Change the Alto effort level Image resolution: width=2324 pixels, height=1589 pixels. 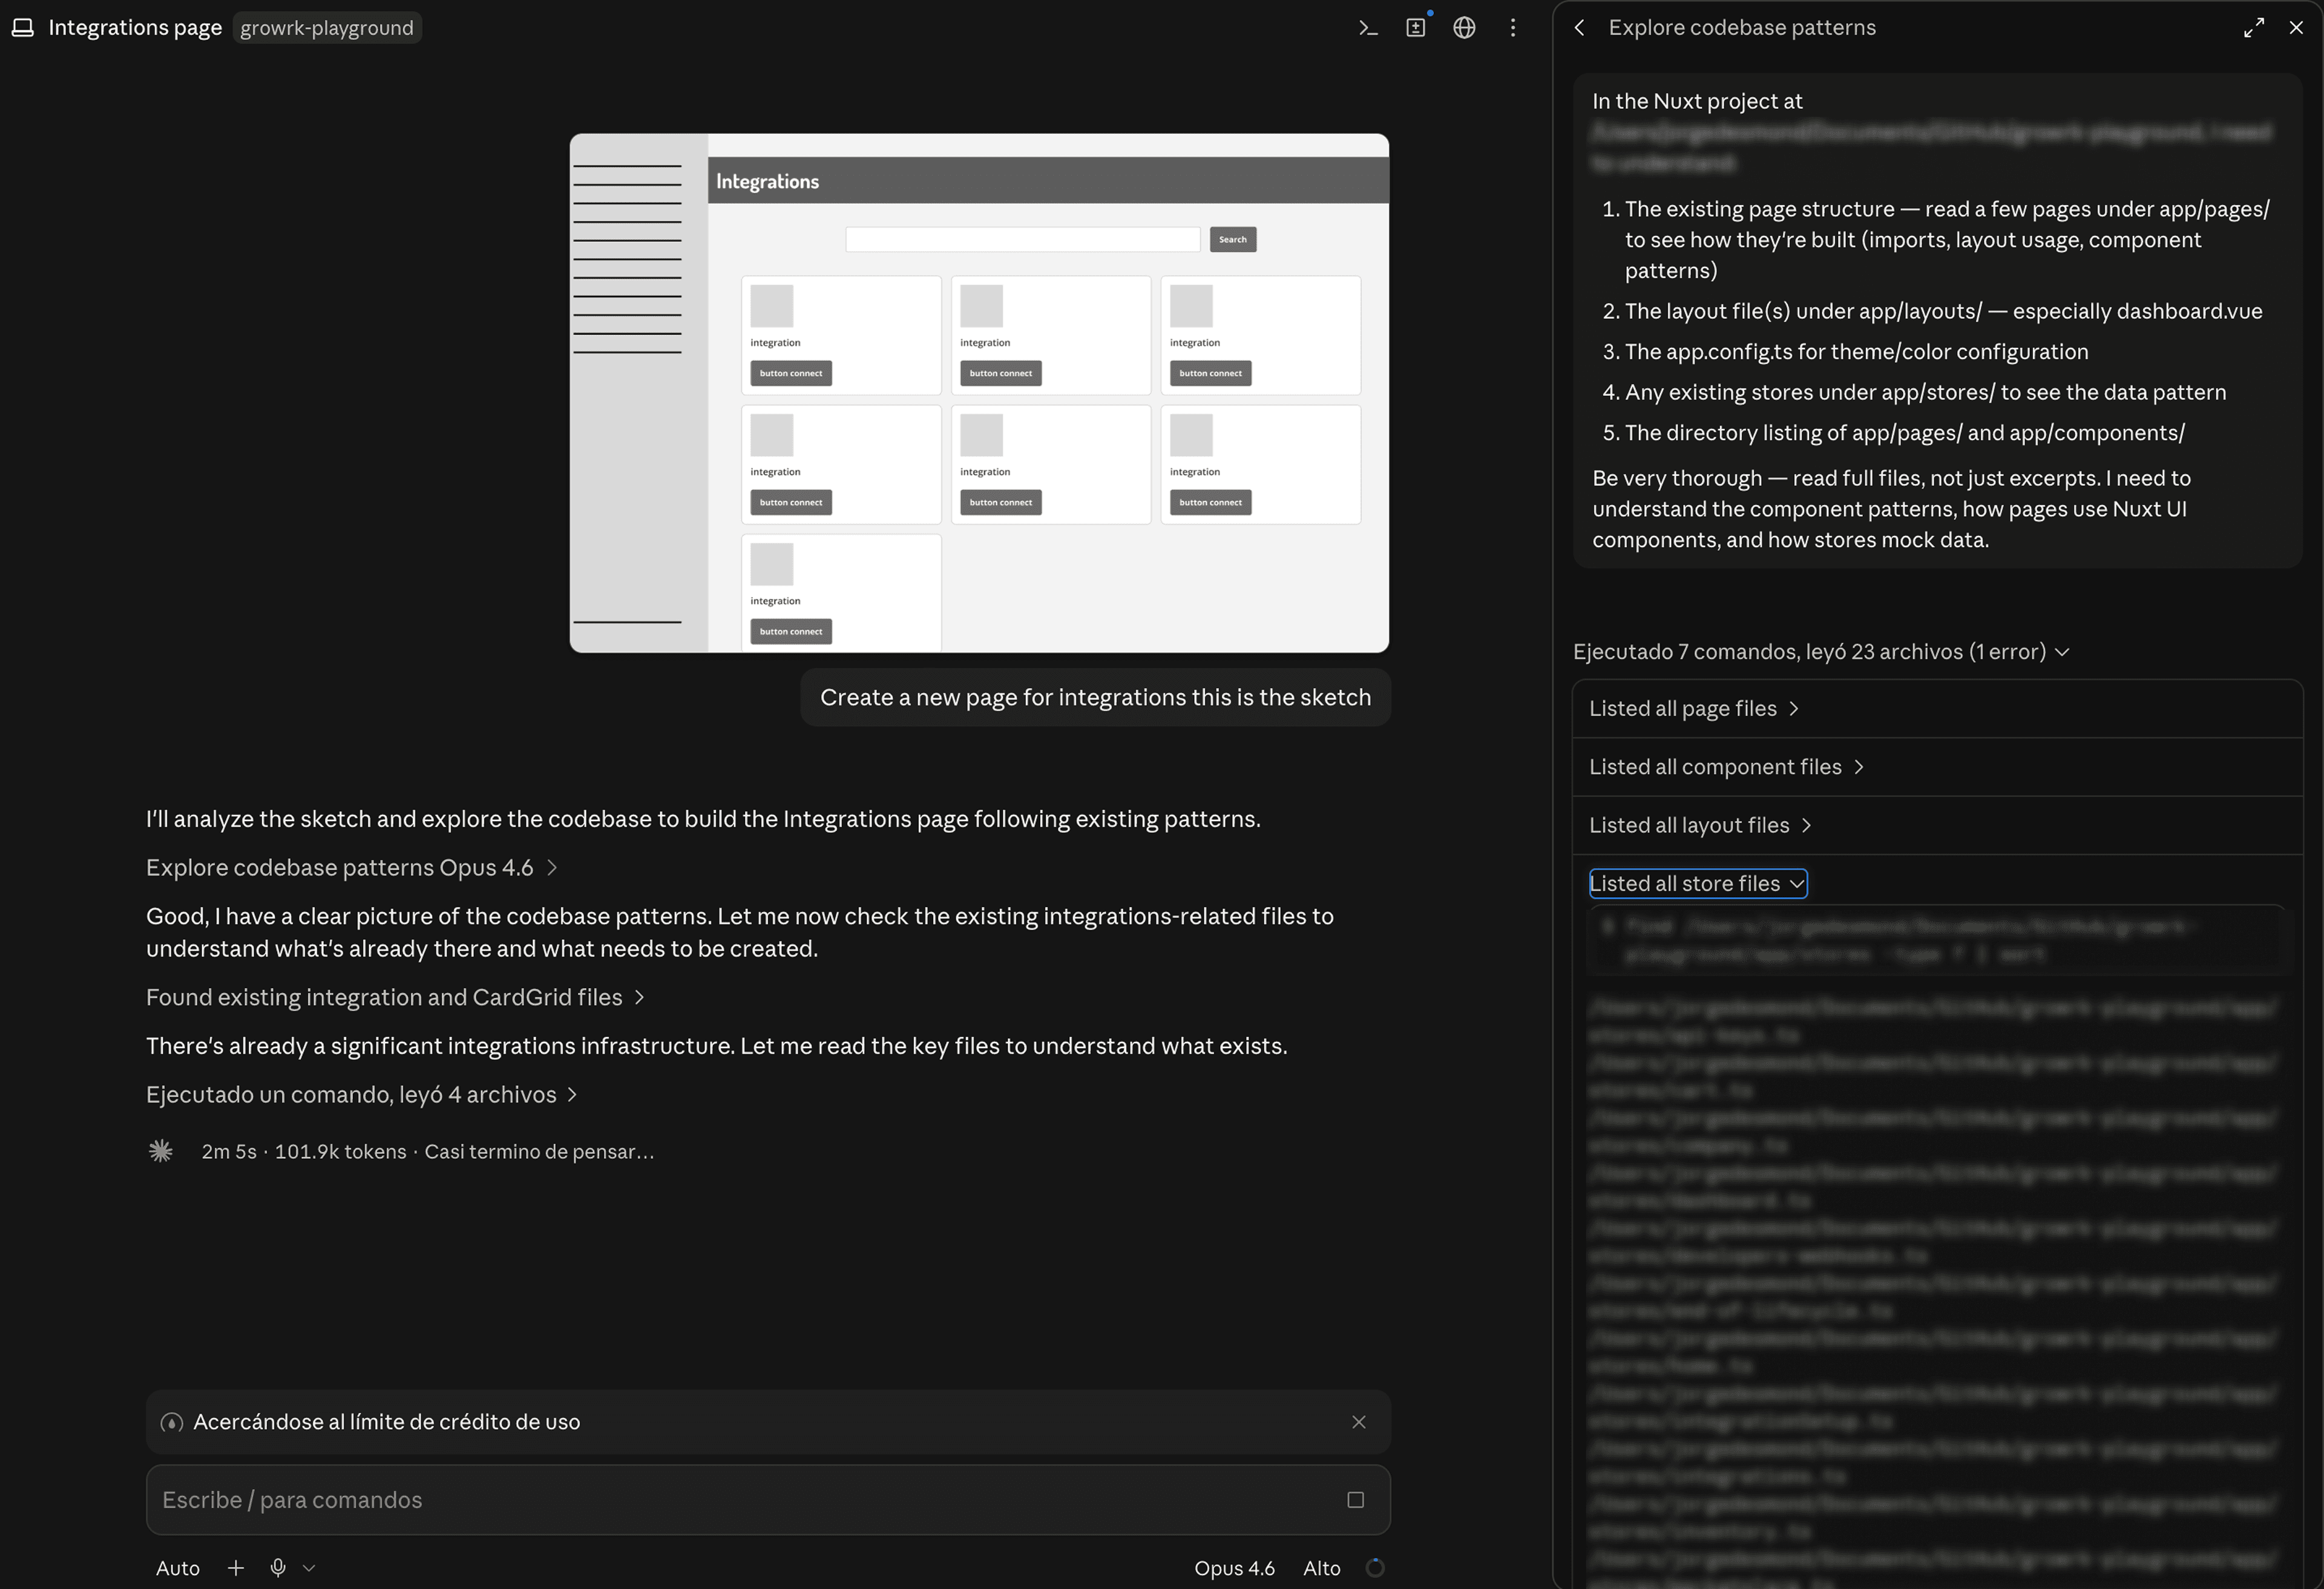click(1321, 1567)
